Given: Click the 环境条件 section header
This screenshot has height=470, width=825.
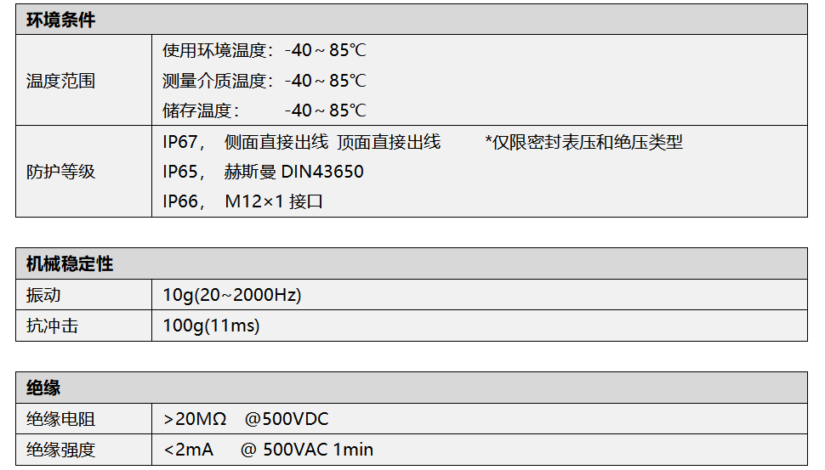Looking at the screenshot, I should click(x=60, y=20).
